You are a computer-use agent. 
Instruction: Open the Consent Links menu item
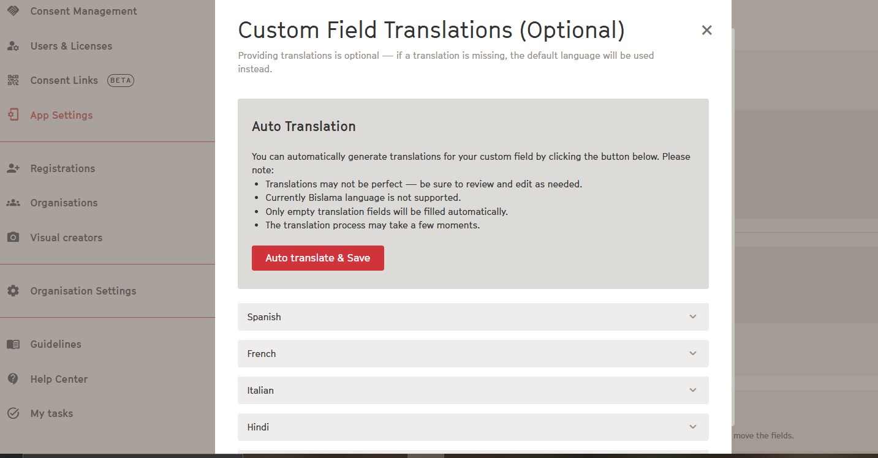pos(64,80)
